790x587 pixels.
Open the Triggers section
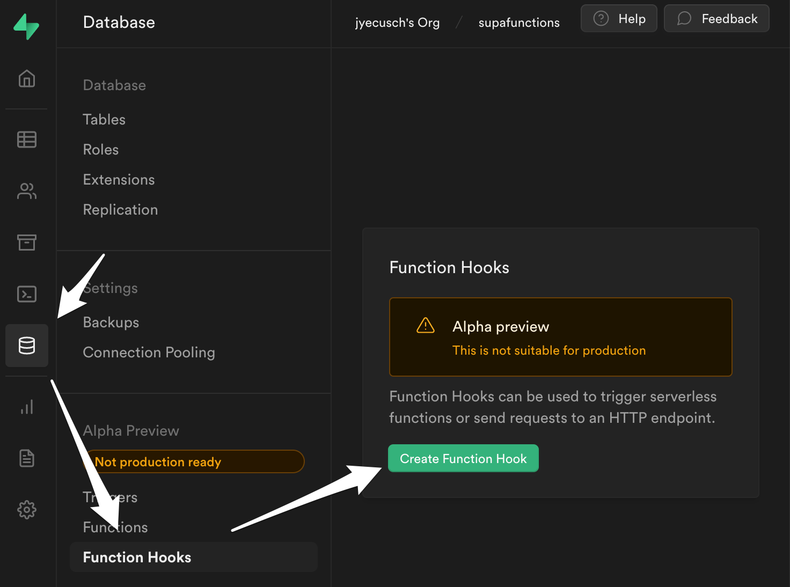(x=110, y=497)
